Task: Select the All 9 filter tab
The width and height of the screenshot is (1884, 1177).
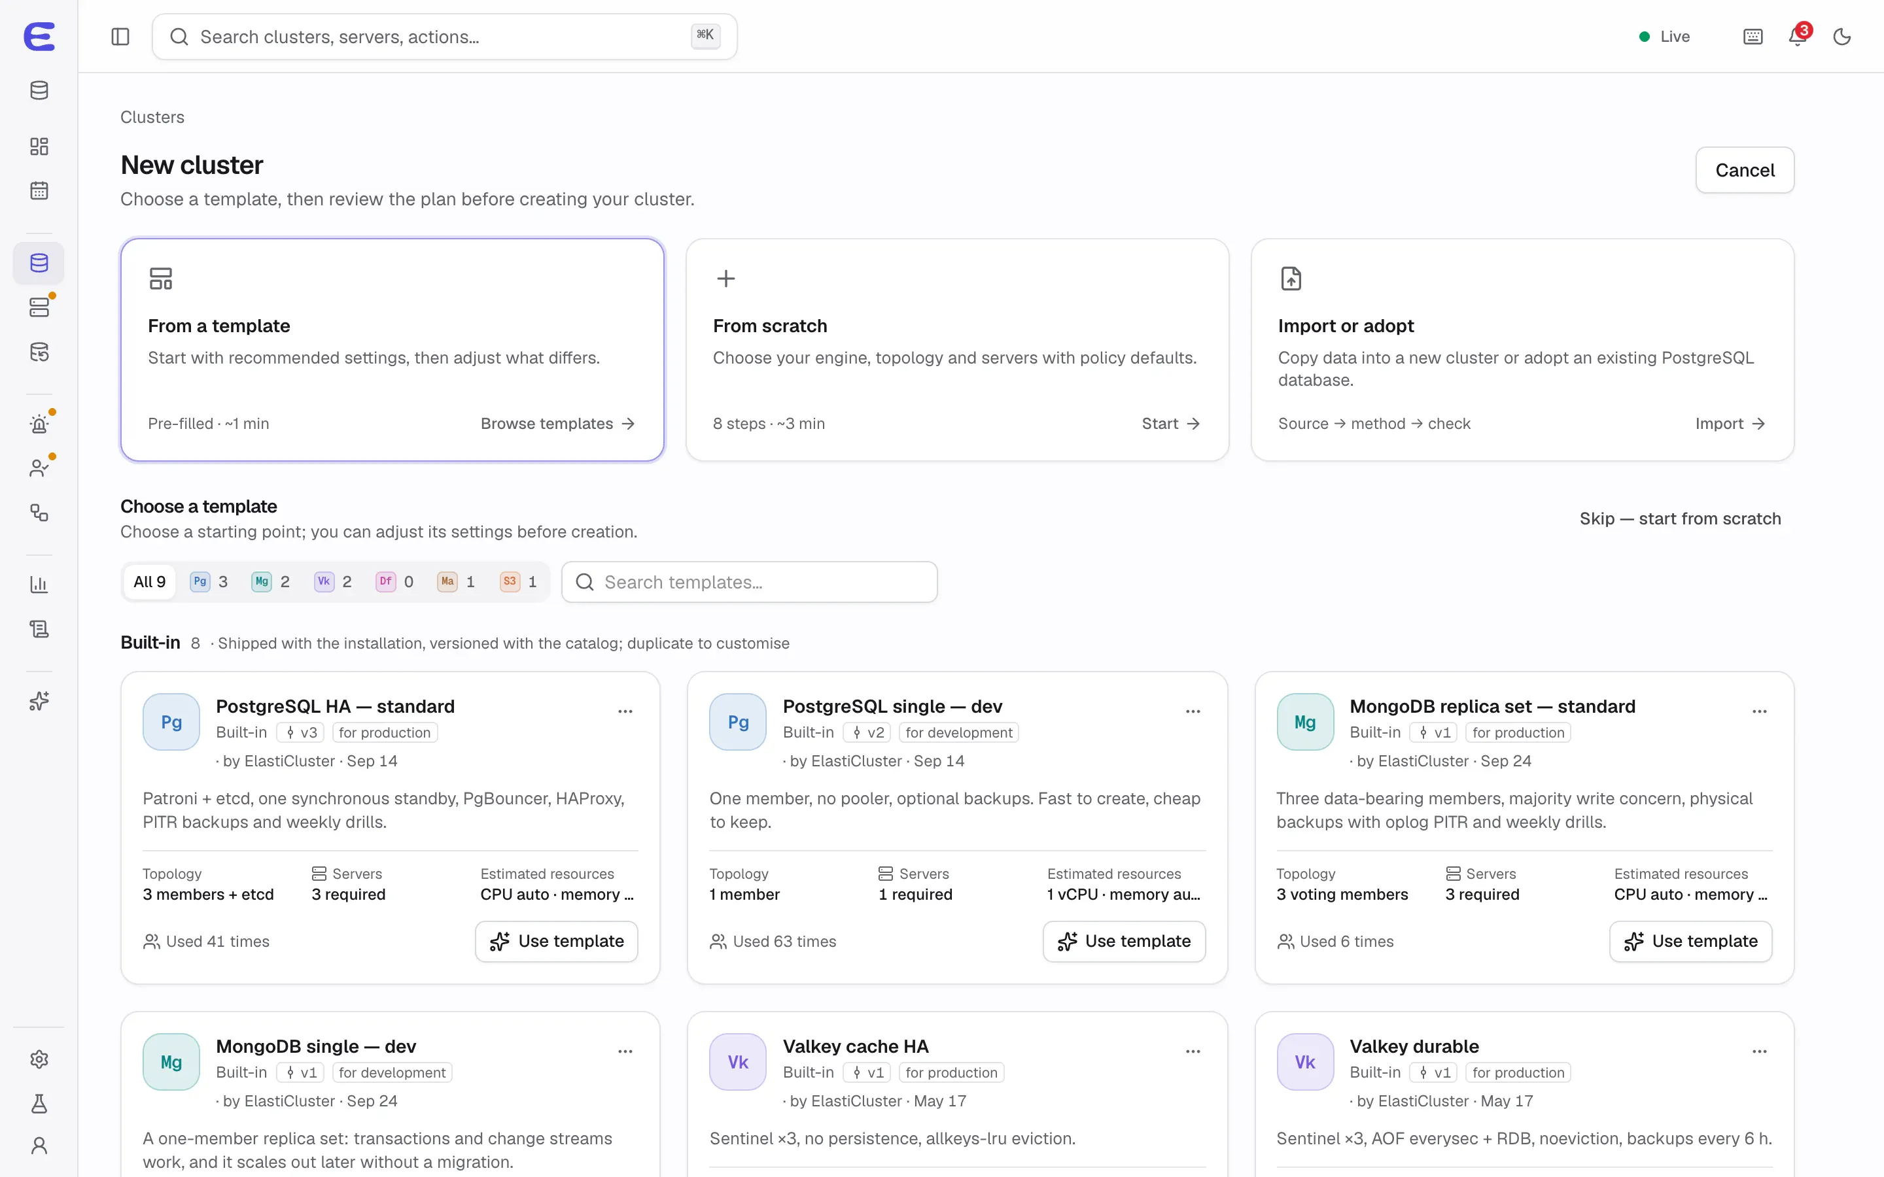Action: pos(149,581)
